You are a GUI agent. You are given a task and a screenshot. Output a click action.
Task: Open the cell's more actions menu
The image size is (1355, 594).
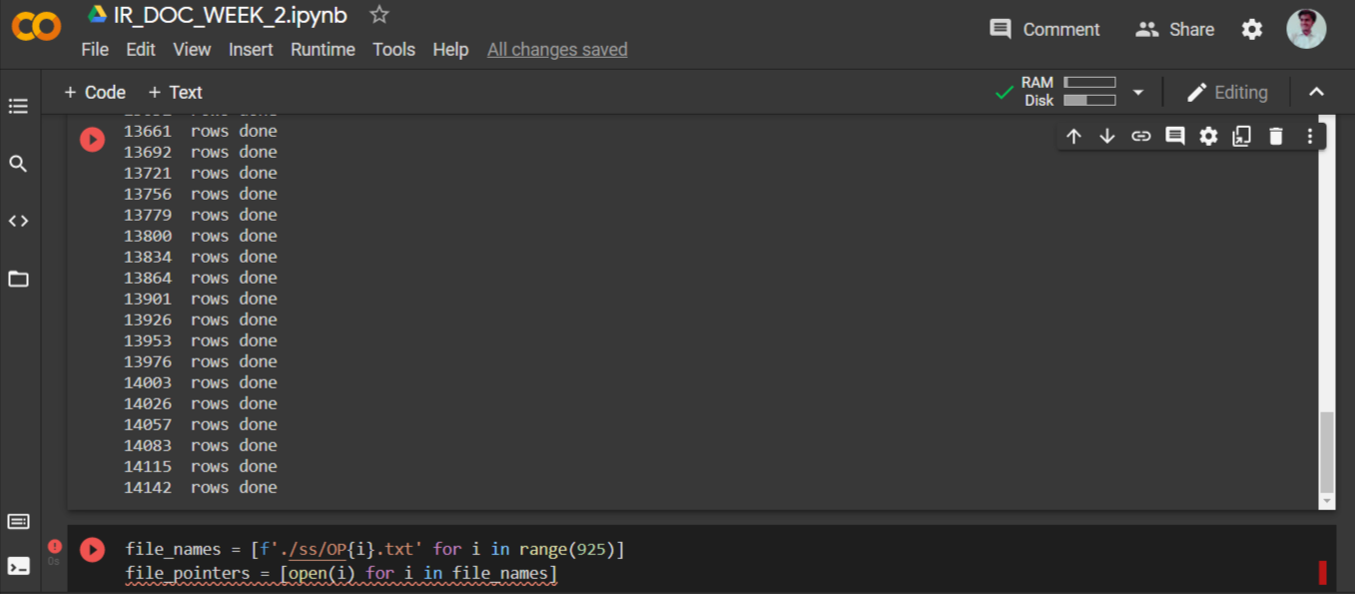point(1309,135)
